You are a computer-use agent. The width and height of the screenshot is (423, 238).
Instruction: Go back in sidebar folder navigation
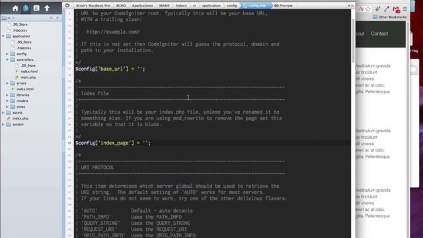pos(51,18)
